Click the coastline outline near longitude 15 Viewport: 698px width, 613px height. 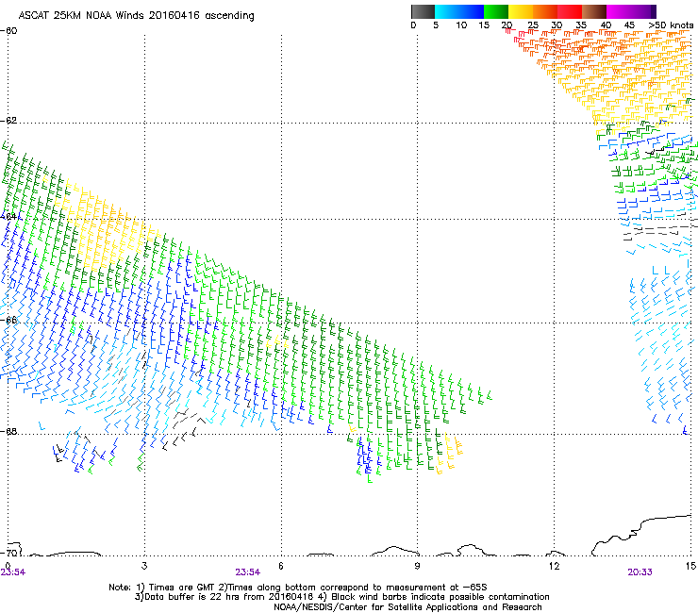[x=641, y=534]
